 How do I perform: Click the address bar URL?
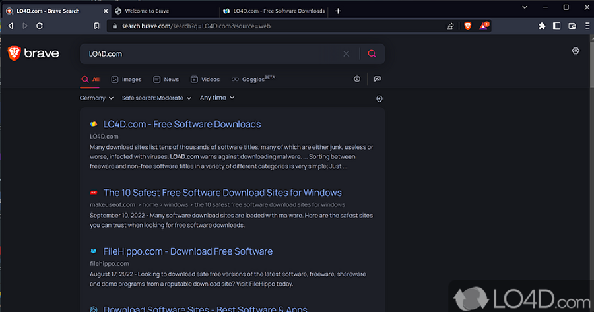click(x=196, y=26)
